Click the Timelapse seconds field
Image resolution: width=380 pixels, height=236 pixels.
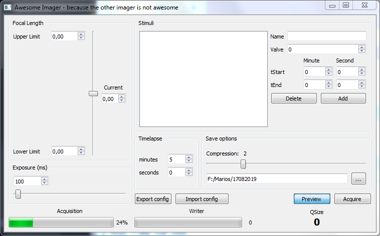click(x=176, y=172)
